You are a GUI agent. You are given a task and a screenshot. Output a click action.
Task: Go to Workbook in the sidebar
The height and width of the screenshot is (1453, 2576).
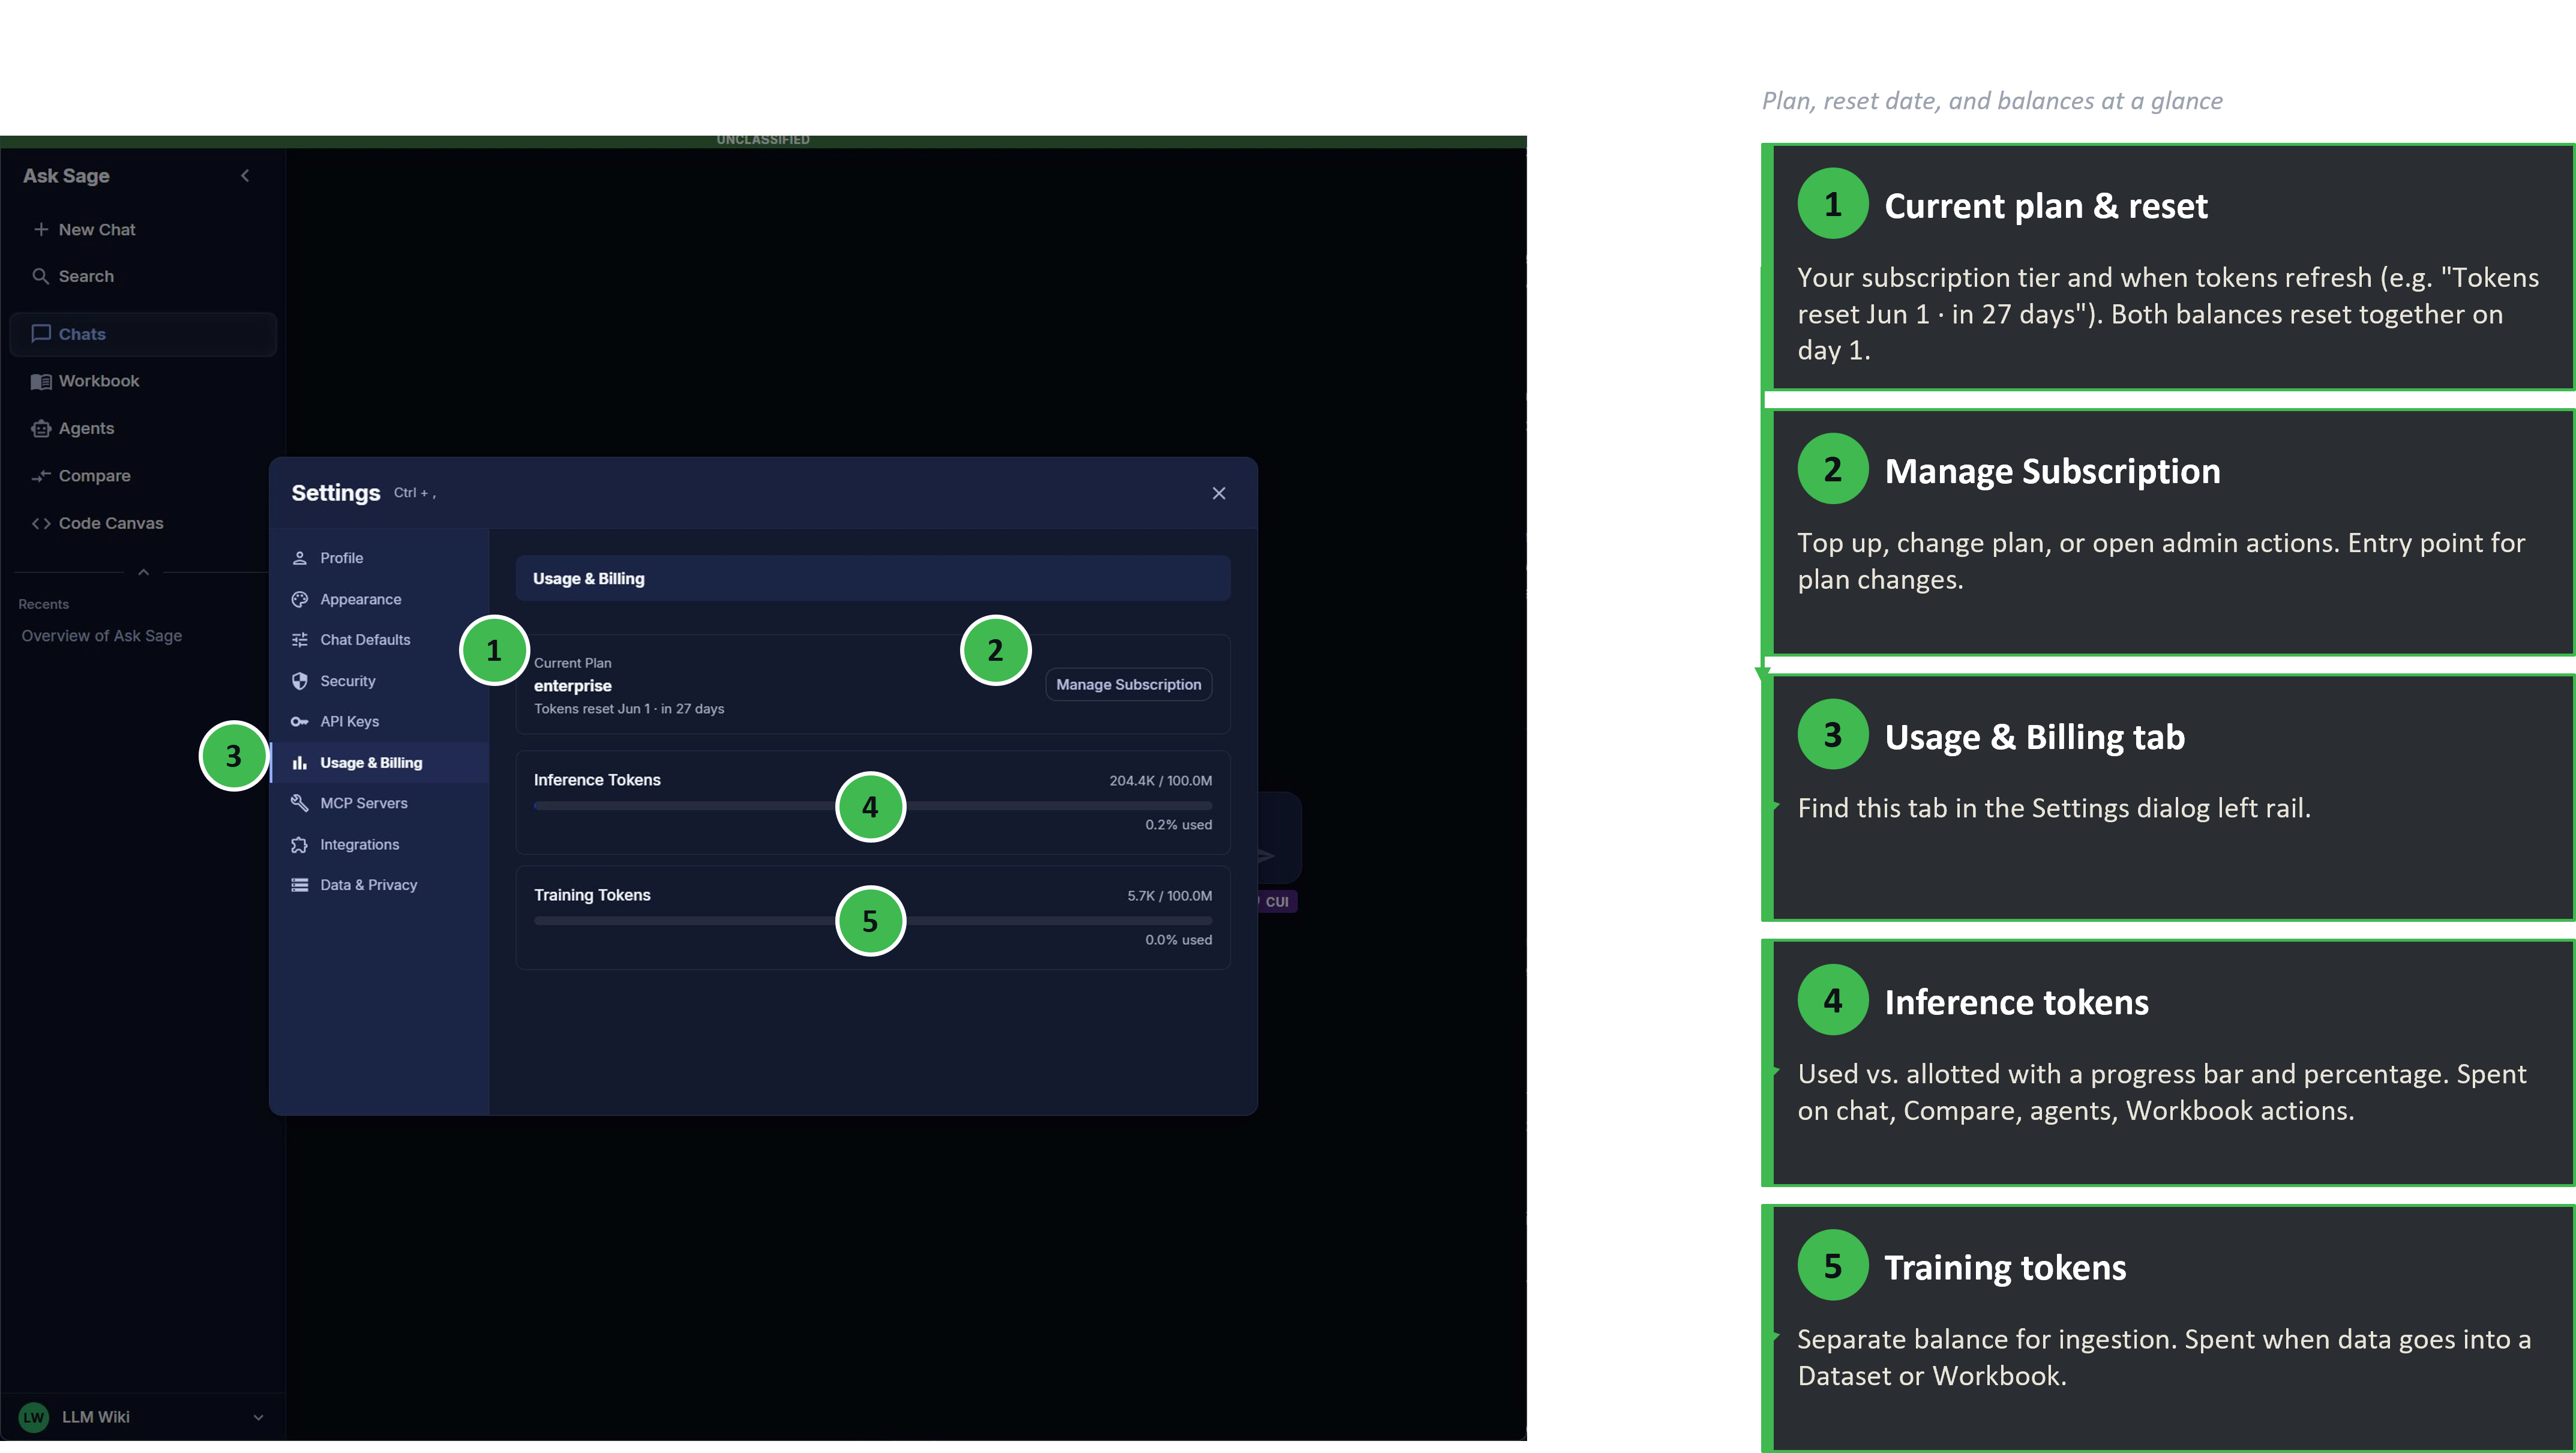143,381
